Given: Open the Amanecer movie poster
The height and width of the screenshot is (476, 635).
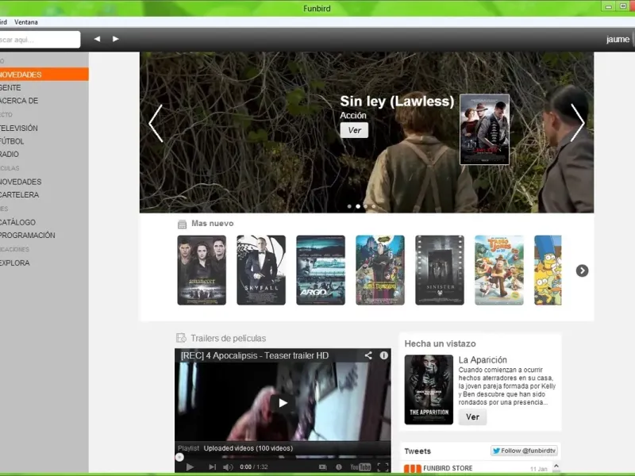Looking at the screenshot, I should coord(202,270).
